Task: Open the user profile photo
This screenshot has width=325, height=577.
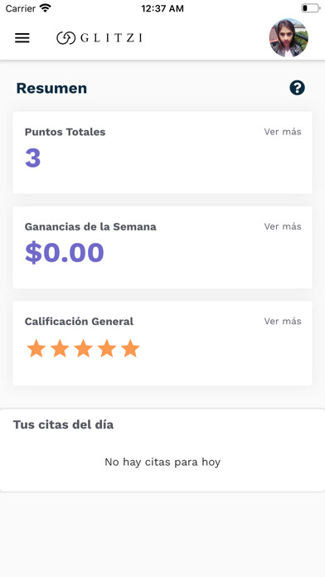Action: point(289,37)
